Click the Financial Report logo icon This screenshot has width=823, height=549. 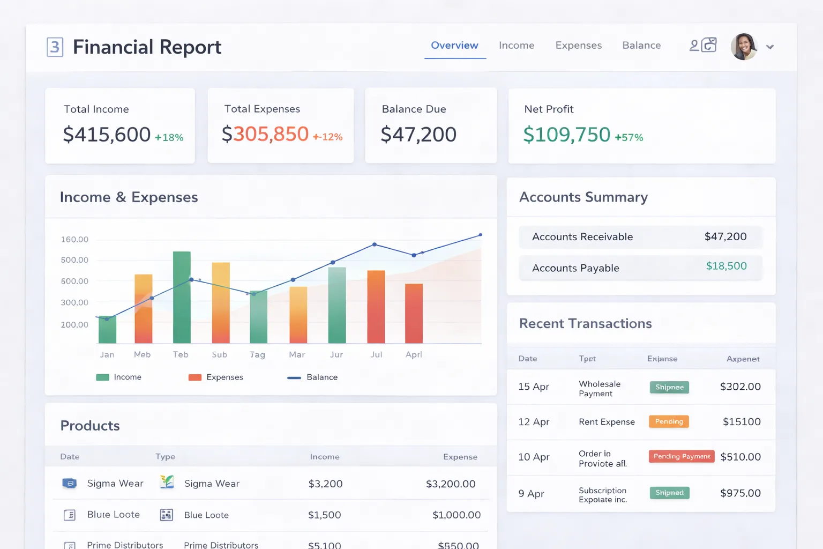(55, 47)
